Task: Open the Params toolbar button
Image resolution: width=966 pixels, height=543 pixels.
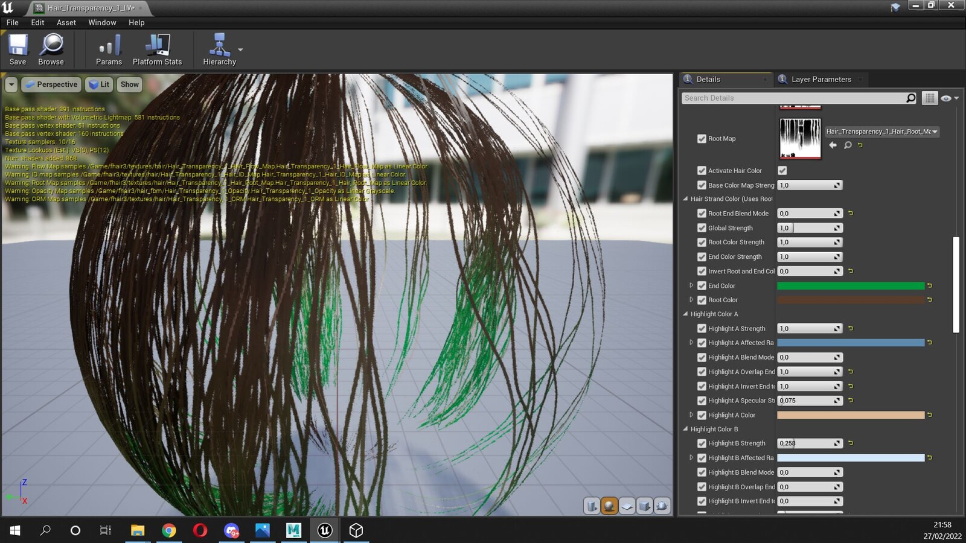Action: click(x=109, y=49)
